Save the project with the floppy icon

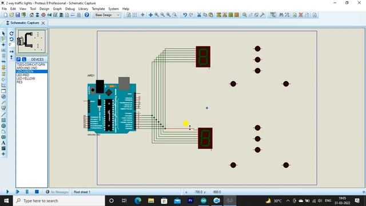click(x=18, y=15)
